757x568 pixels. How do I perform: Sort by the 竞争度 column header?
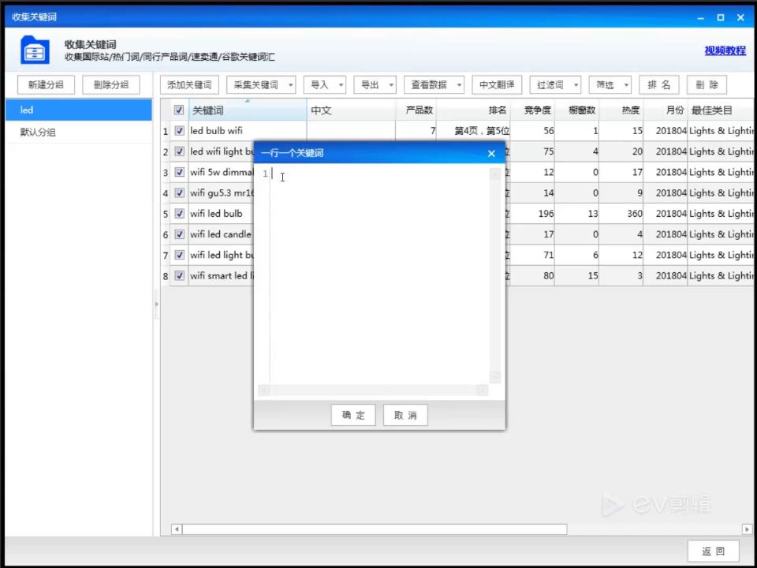point(532,110)
